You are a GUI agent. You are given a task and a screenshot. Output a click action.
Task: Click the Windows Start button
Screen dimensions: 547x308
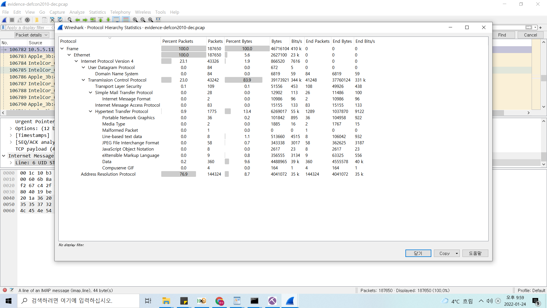coord(9,301)
